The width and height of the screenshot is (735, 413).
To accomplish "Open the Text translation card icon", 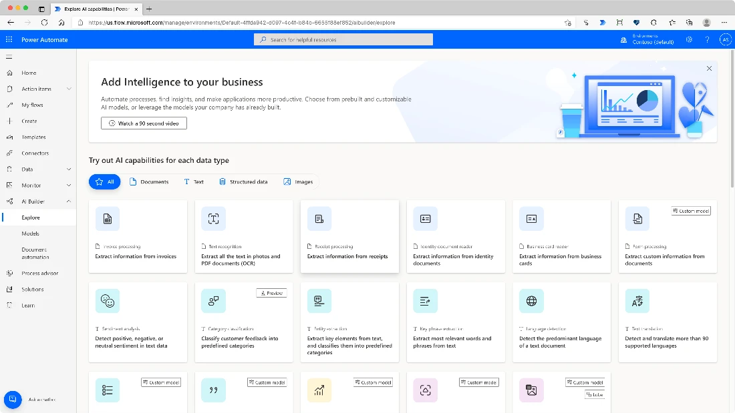I will click(x=637, y=301).
